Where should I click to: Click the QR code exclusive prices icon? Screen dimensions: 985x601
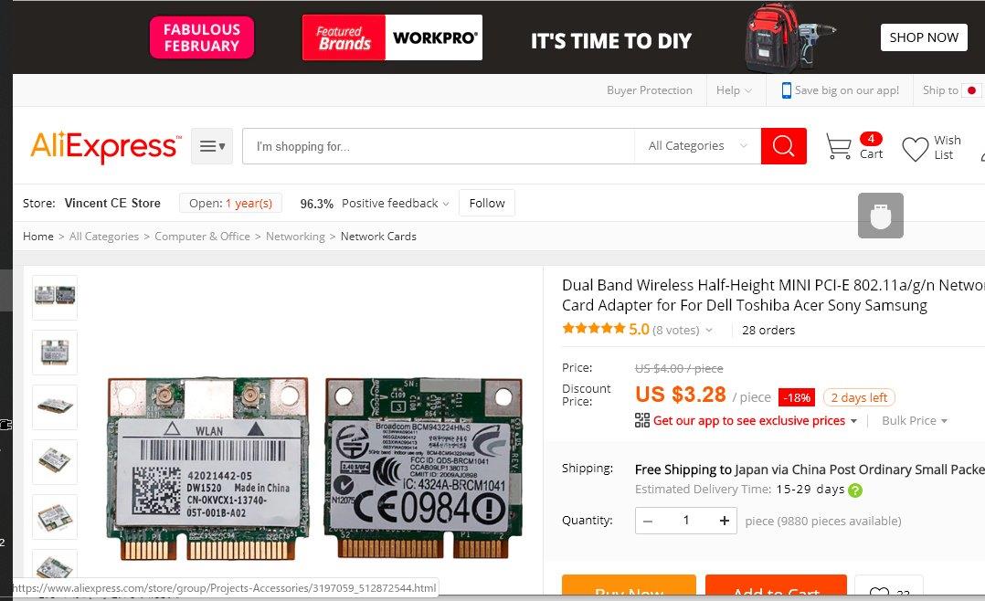click(x=642, y=420)
